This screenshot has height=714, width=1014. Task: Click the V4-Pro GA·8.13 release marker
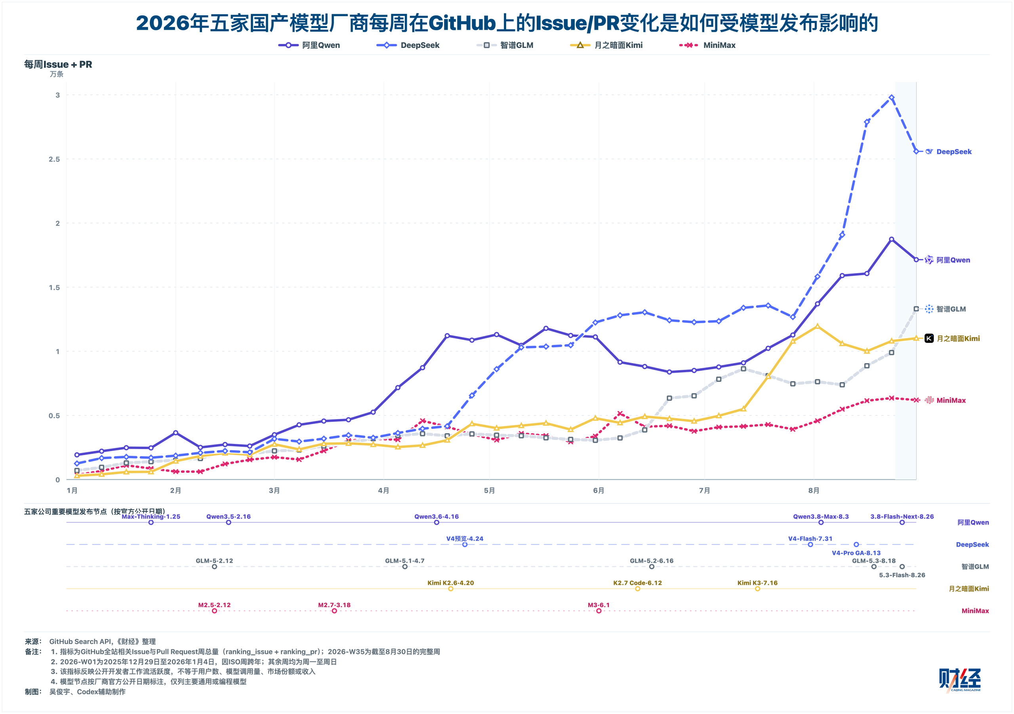(x=856, y=545)
